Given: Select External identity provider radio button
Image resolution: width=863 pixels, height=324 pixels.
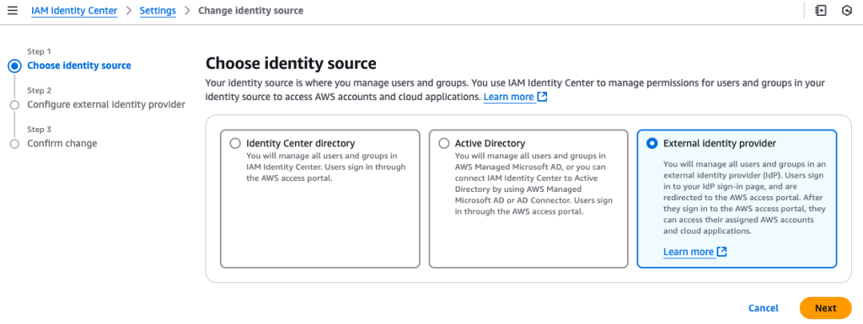Looking at the screenshot, I should (x=652, y=143).
